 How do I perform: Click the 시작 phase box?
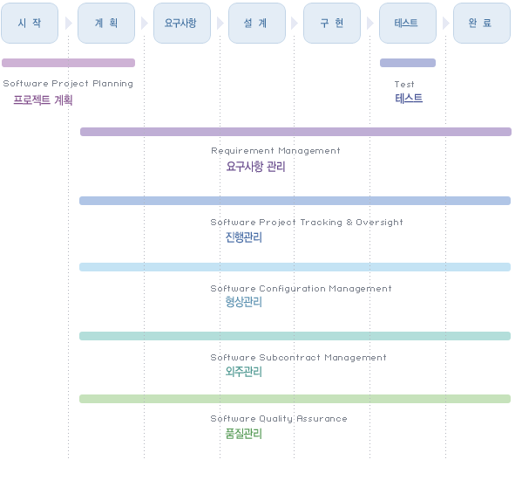(x=30, y=23)
